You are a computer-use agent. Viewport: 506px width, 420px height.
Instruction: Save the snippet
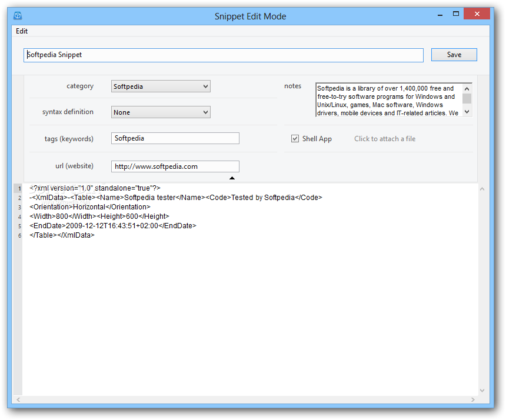click(454, 55)
